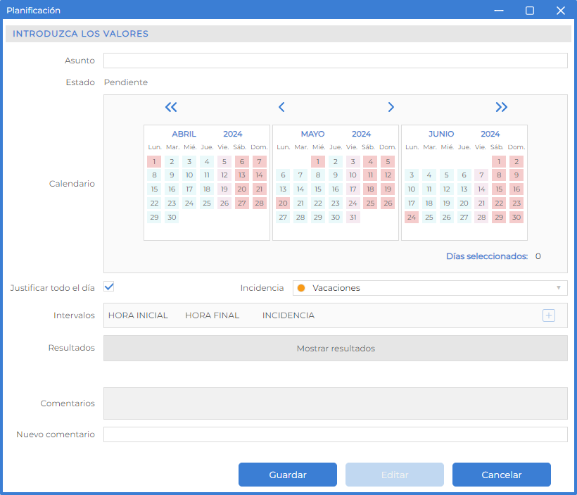Open the Incidencia dropdown showing Vacaciones
577x495 pixels.
coord(430,288)
